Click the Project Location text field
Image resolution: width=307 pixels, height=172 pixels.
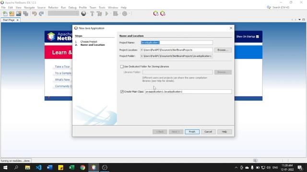coord(177,50)
